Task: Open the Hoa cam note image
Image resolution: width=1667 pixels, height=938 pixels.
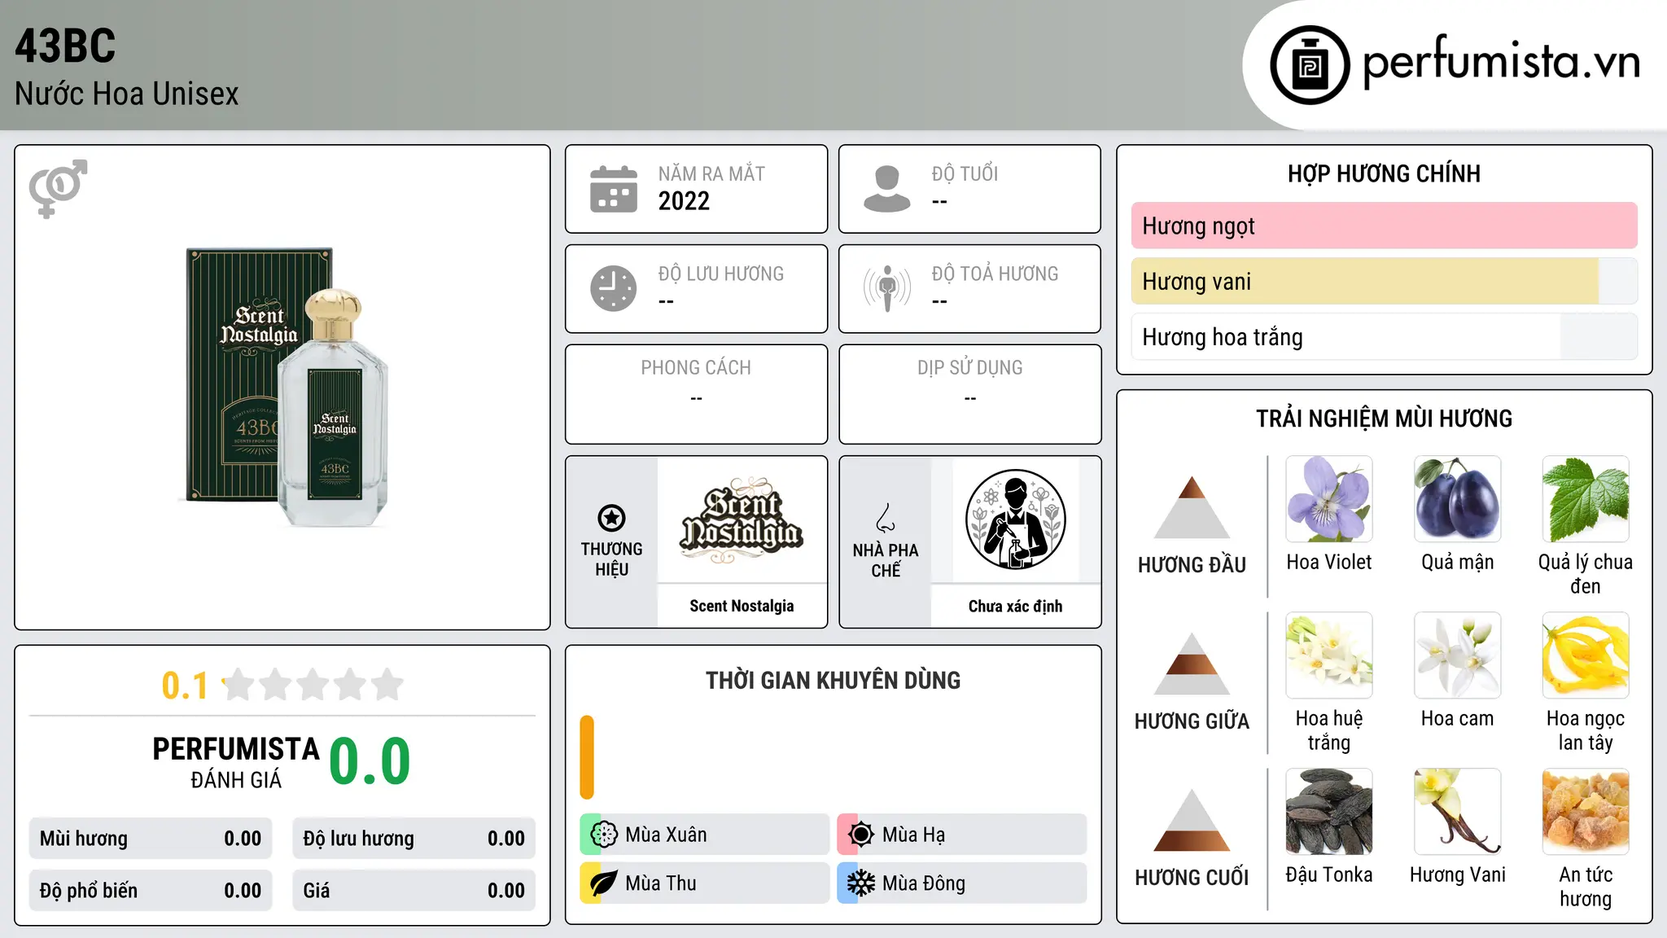Action: coord(1458,655)
